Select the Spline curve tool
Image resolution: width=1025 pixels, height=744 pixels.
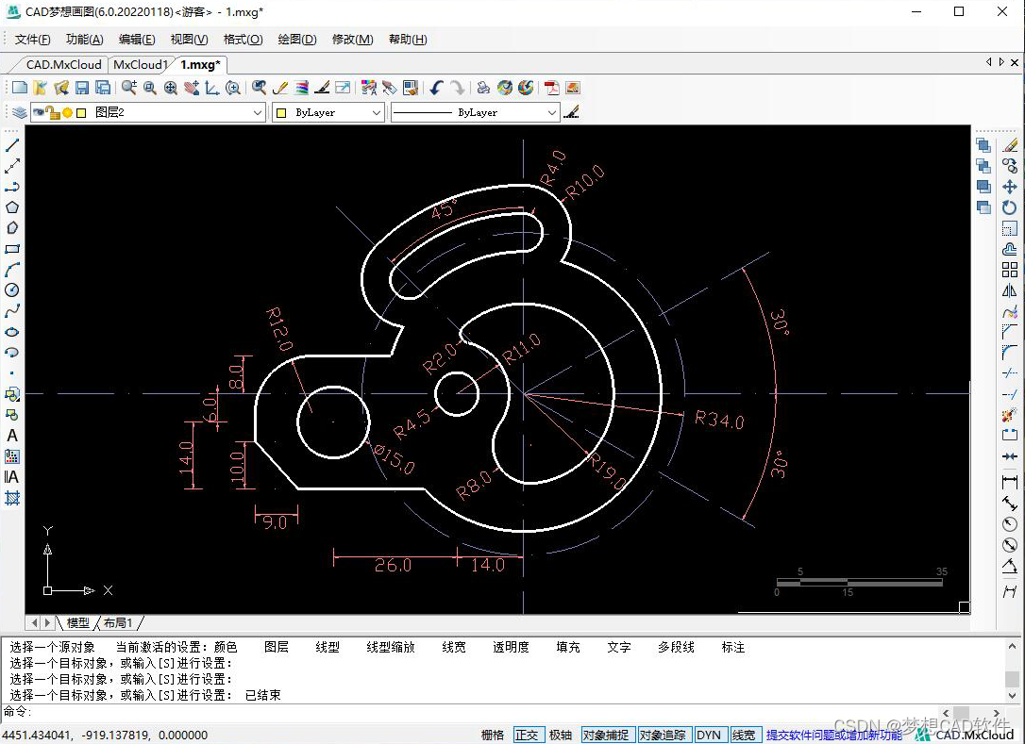point(11,311)
